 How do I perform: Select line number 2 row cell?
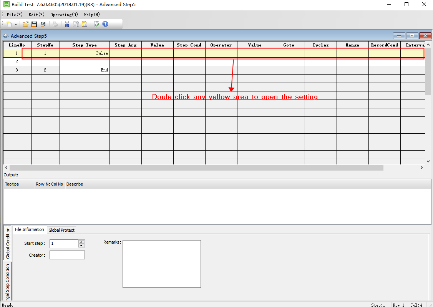pos(17,61)
